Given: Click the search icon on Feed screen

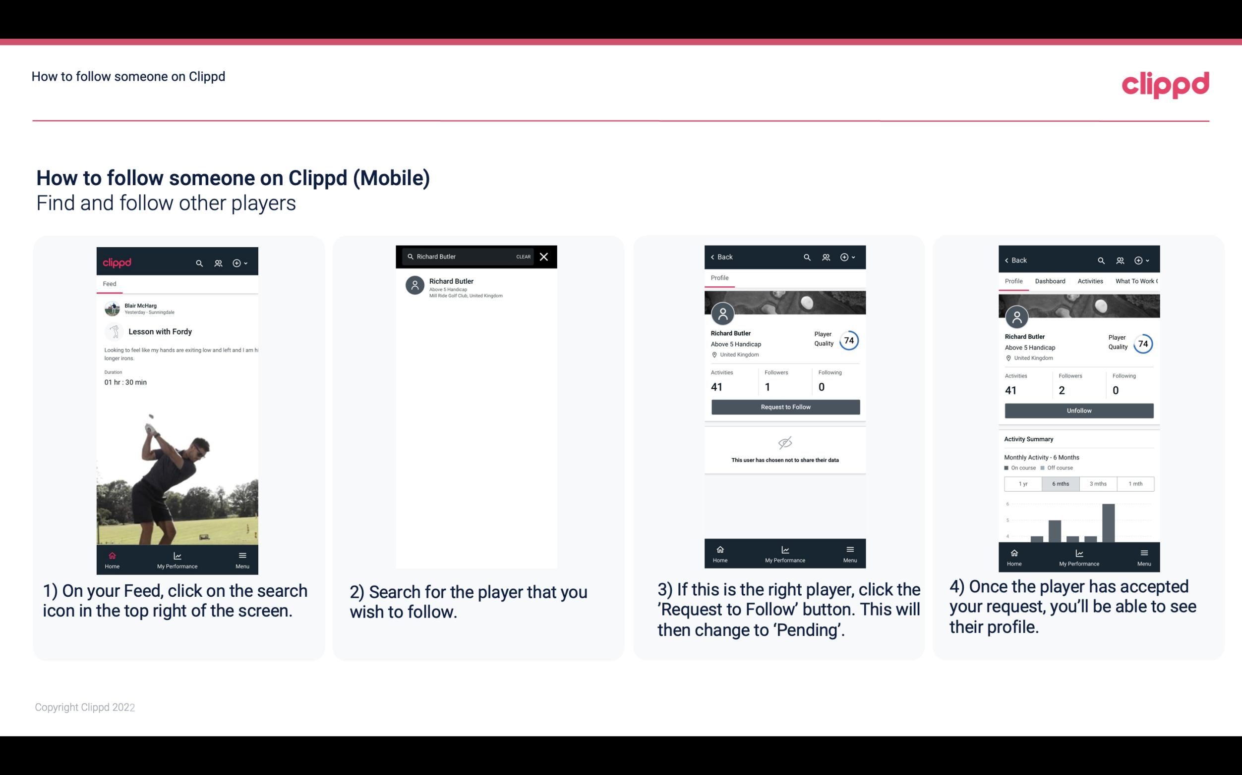Looking at the screenshot, I should point(199,262).
